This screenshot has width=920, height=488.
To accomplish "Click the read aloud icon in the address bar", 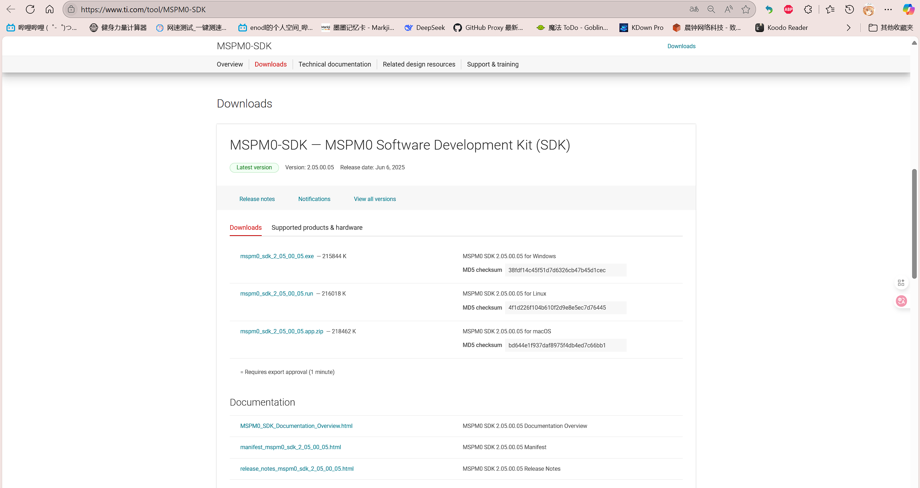I will [x=728, y=9].
